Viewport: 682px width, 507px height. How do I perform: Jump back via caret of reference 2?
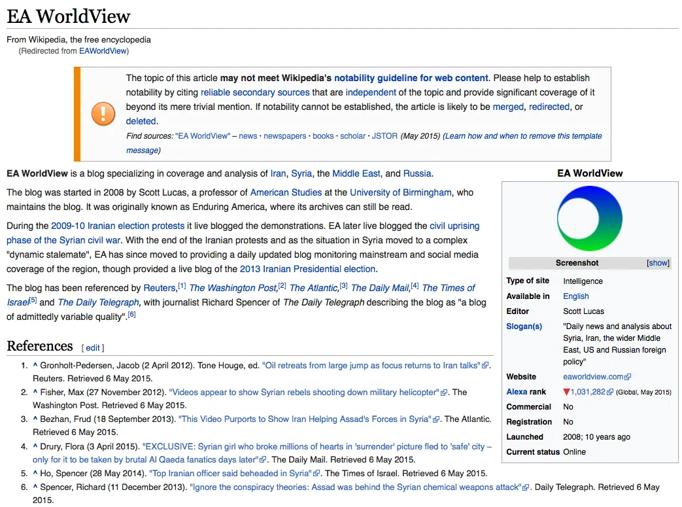(35, 392)
